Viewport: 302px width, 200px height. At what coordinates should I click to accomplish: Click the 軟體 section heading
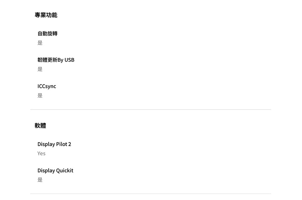[x=40, y=125]
